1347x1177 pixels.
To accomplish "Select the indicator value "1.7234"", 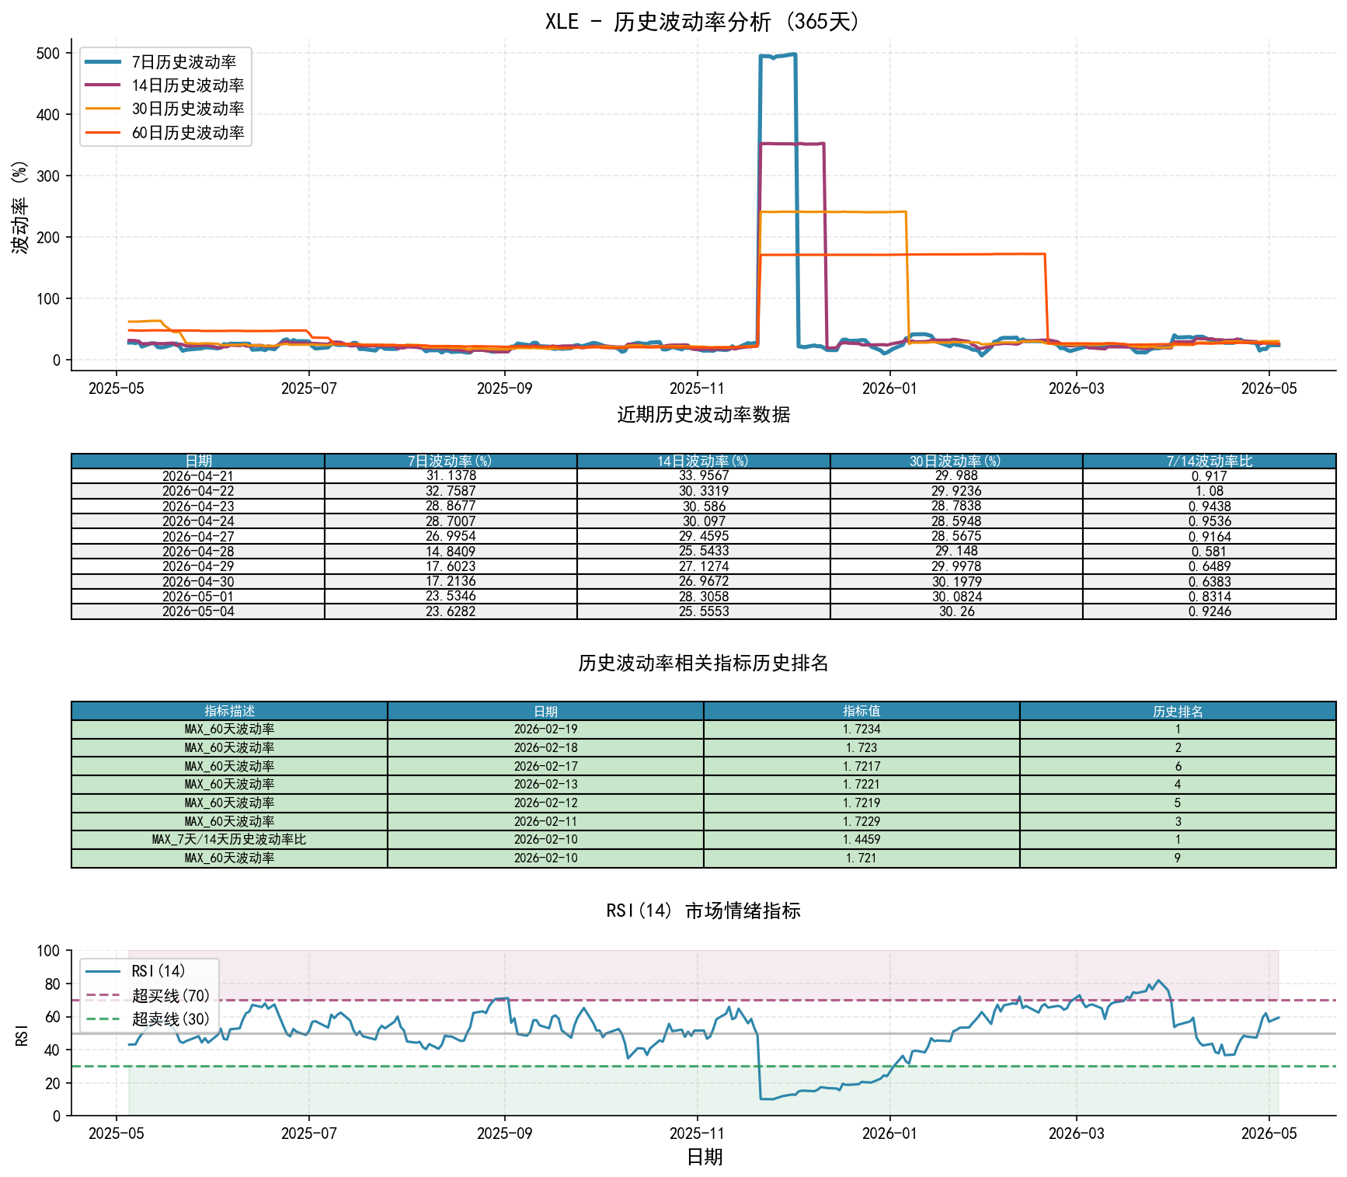I will click(861, 730).
